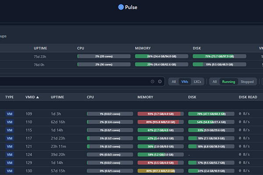The height and width of the screenshot is (175, 263).
Task: Click red memory bar 89% (915.8 MB/1.0 GB)
Action: (x=160, y=122)
